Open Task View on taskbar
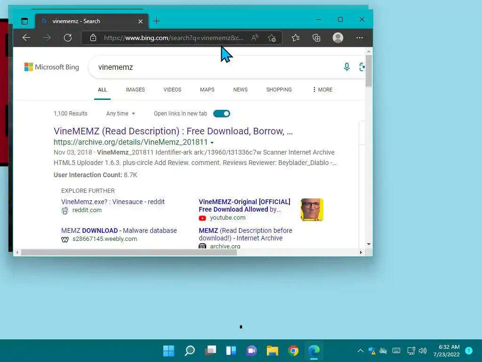Screen dimensions: 482x362 (210, 351)
